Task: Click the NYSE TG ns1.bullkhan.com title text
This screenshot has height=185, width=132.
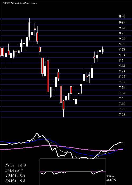Action: 20,3
